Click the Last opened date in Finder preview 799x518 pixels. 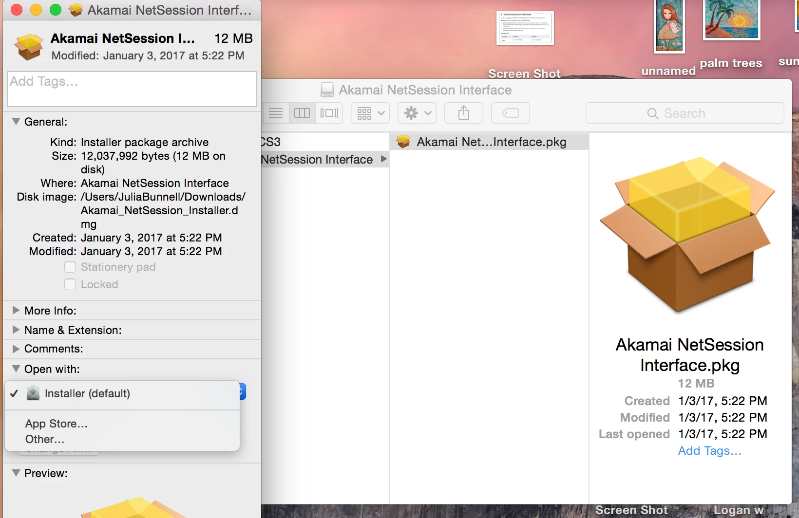723,434
